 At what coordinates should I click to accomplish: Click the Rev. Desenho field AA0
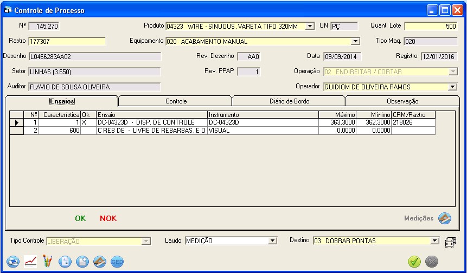[x=249, y=56]
